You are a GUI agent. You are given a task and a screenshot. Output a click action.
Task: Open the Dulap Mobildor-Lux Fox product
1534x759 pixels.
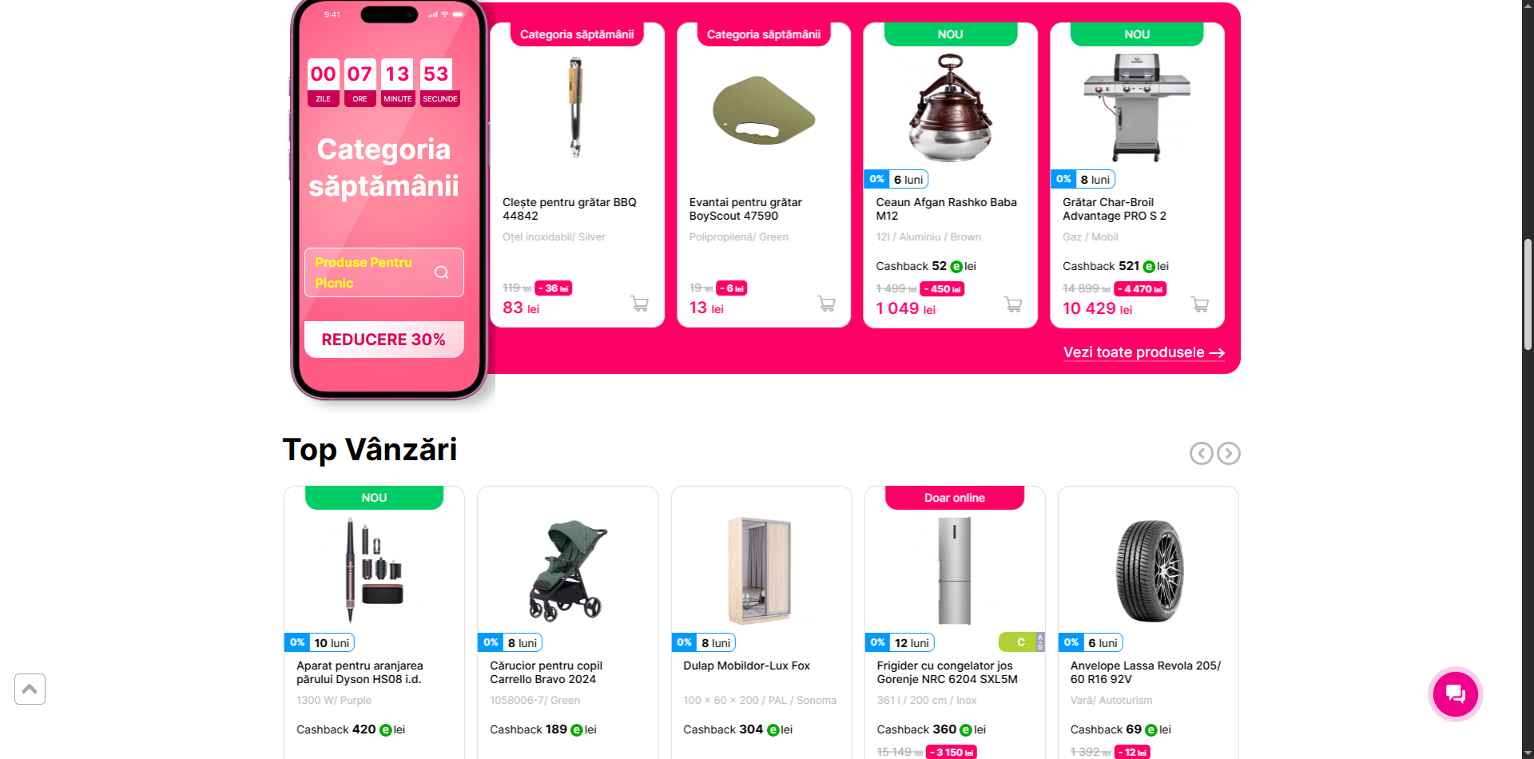[746, 666]
